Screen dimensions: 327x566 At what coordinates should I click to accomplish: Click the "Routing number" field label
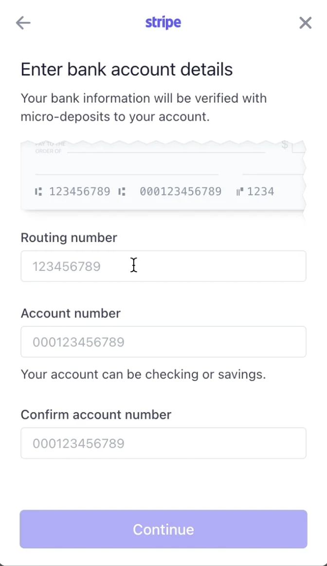[x=69, y=238]
